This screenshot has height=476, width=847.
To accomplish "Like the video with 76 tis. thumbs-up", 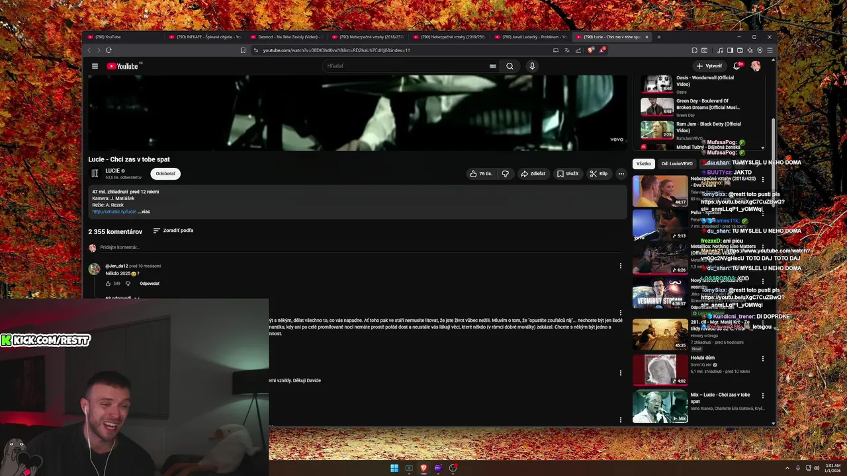I will coord(481,174).
